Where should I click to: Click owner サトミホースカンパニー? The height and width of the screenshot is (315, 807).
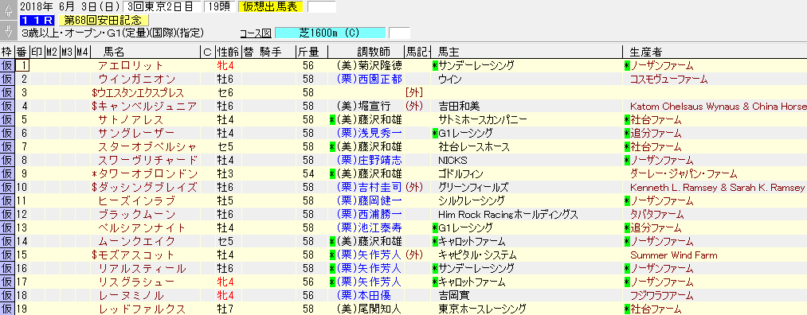483,120
